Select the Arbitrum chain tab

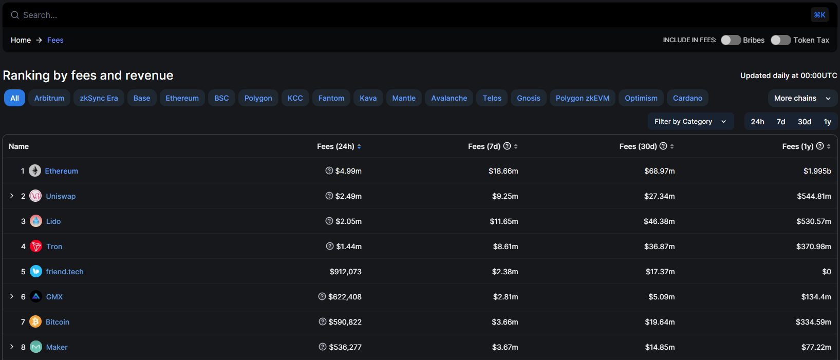point(49,98)
